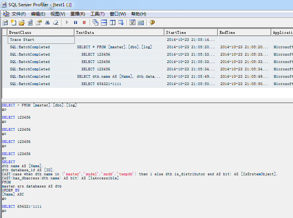Viewport: 293px width, 218px height.
Task: Click the cascade windows toolbar icon
Action: click(x=95, y=22)
